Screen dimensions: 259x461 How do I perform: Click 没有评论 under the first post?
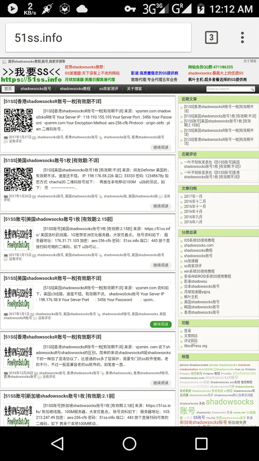[15, 141]
